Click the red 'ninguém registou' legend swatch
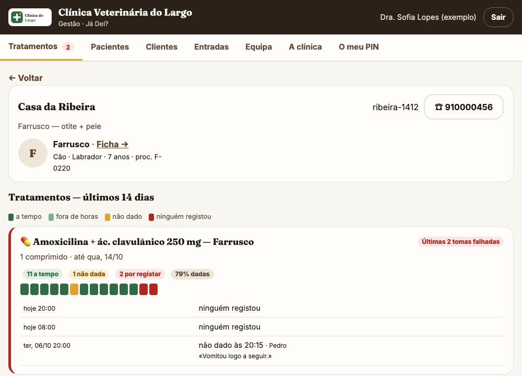This screenshot has width=522, height=376. pos(151,217)
